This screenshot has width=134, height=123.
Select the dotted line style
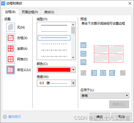(54, 32)
